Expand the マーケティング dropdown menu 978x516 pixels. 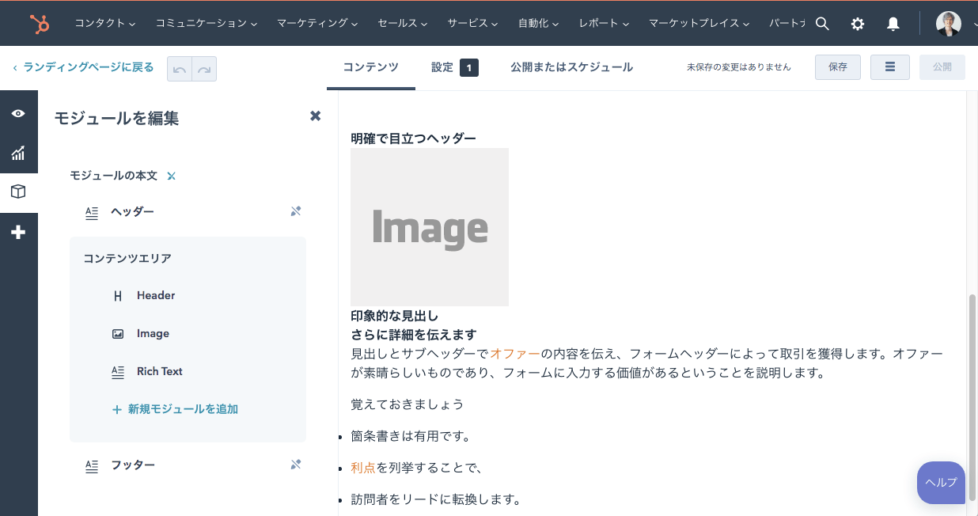(317, 24)
